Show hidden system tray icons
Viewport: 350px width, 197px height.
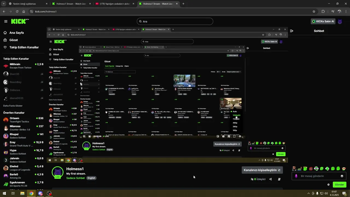pyautogui.click(x=308, y=193)
